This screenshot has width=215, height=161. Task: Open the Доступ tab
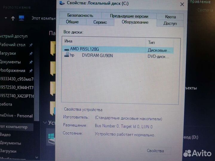click(170, 24)
